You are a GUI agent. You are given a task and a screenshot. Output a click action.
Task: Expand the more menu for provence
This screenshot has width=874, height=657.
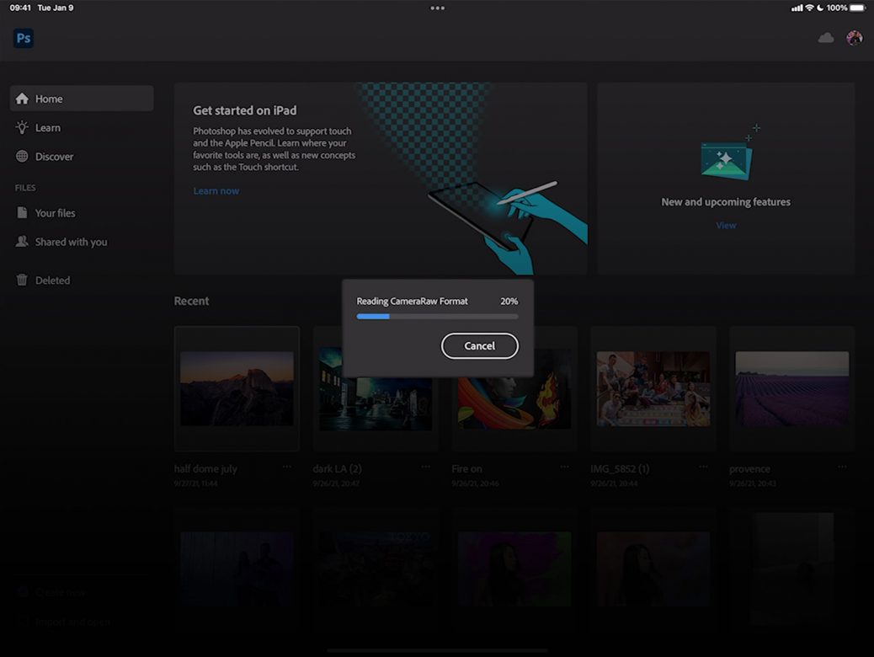click(x=842, y=467)
